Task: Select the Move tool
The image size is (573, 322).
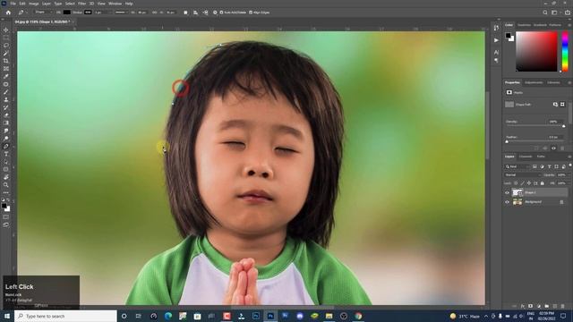Action: click(6, 30)
